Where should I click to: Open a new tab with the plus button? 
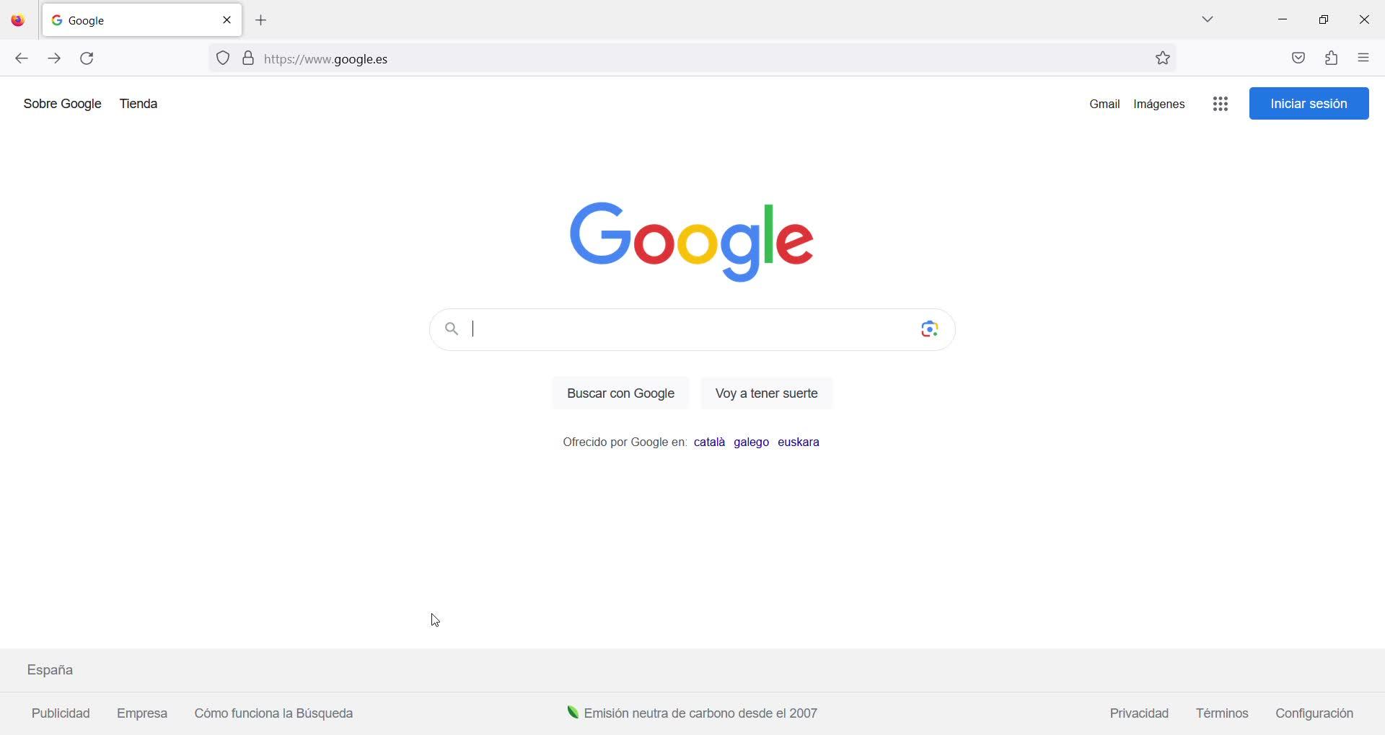coord(261,20)
